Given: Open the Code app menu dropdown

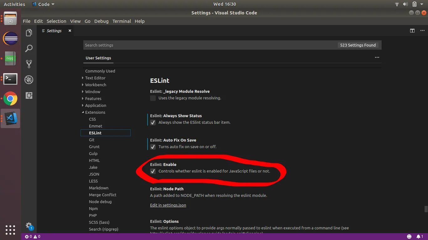Looking at the screenshot, I should [x=43, y=4].
